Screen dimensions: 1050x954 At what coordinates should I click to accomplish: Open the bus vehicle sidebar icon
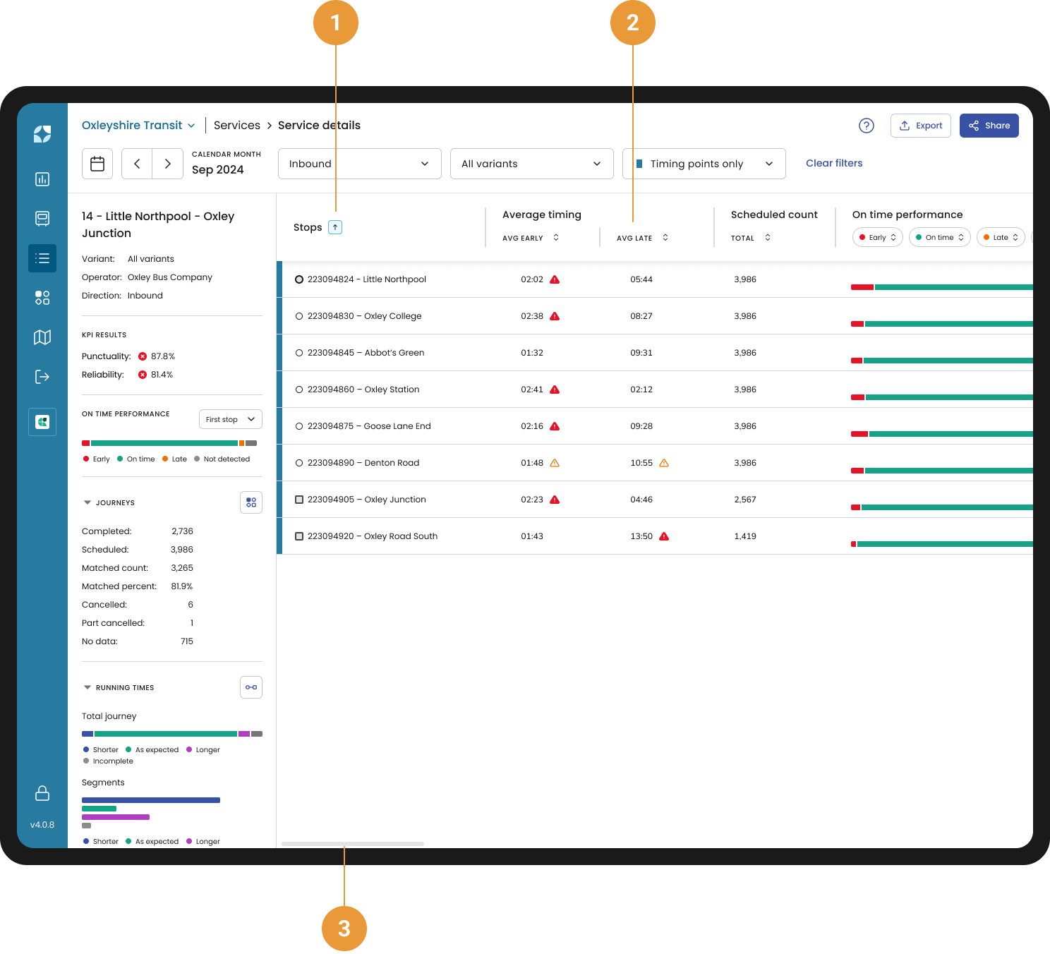42,219
